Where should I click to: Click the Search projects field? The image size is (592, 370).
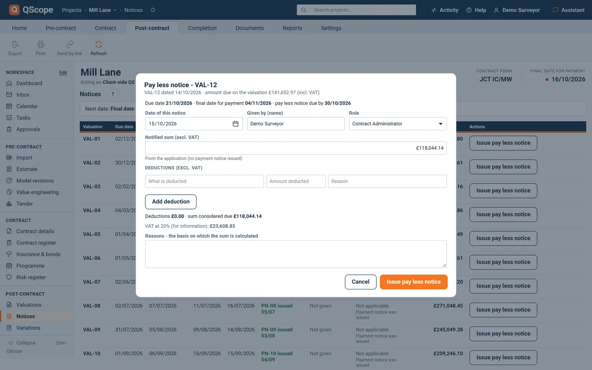(x=356, y=10)
